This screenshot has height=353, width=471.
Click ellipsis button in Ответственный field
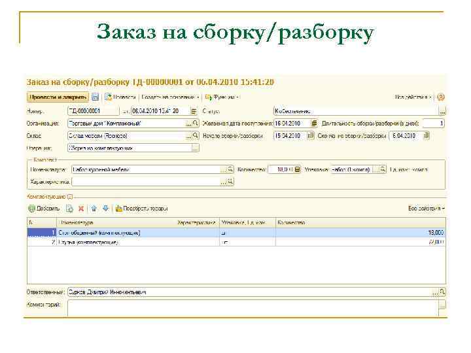tap(435, 292)
